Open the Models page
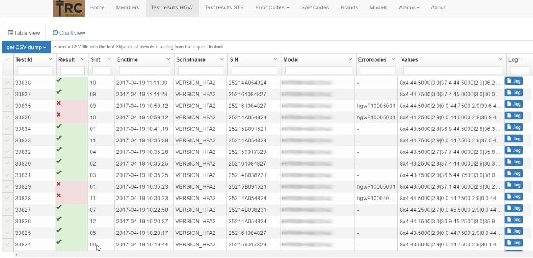Image resolution: width=533 pixels, height=258 pixels. pos(379,8)
